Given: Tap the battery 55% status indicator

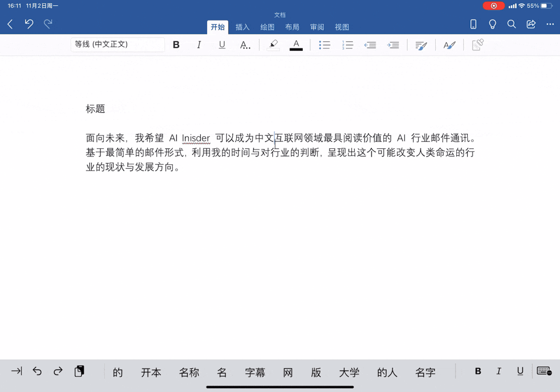Looking at the screenshot, I should pos(539,6).
